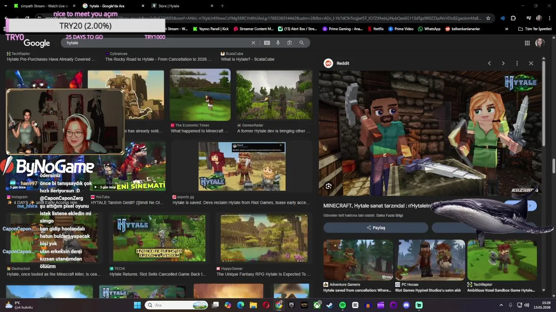Open Tüm Yer İşaretleri folder
This screenshot has width=556, height=312.
click(x=535, y=29)
